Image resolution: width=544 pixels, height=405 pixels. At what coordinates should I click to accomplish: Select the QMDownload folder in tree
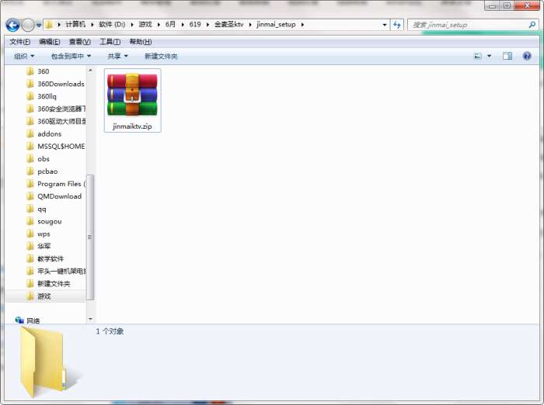pos(60,196)
